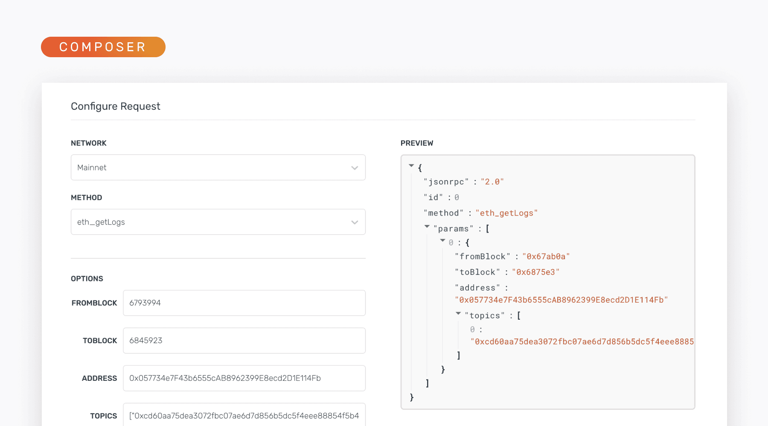768x426 pixels.
Task: Click the Configure Request heading
Action: 116,106
